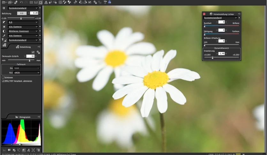
Task: Click the undo arrow in toolbar
Action: click(21, 2)
